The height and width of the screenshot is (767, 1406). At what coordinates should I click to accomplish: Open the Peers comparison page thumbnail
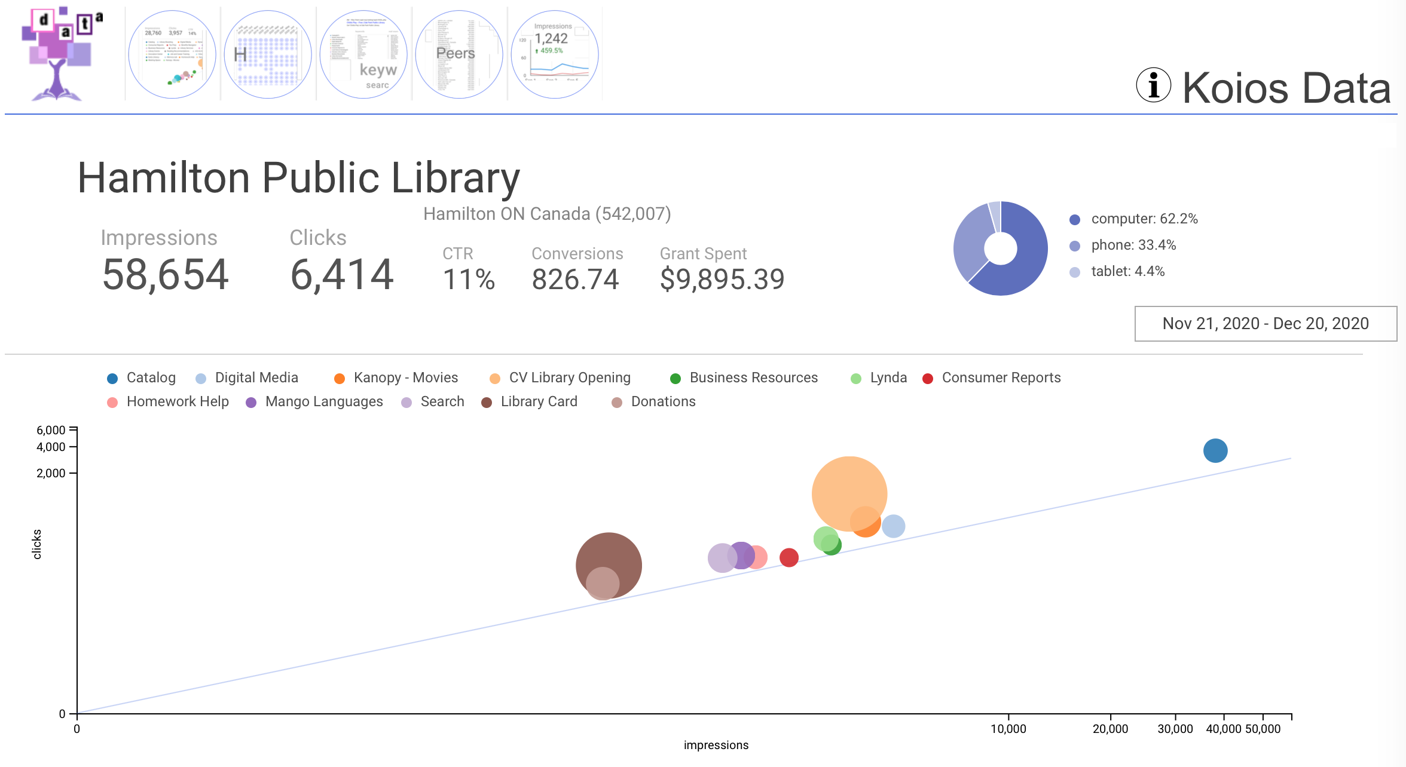pyautogui.click(x=459, y=54)
